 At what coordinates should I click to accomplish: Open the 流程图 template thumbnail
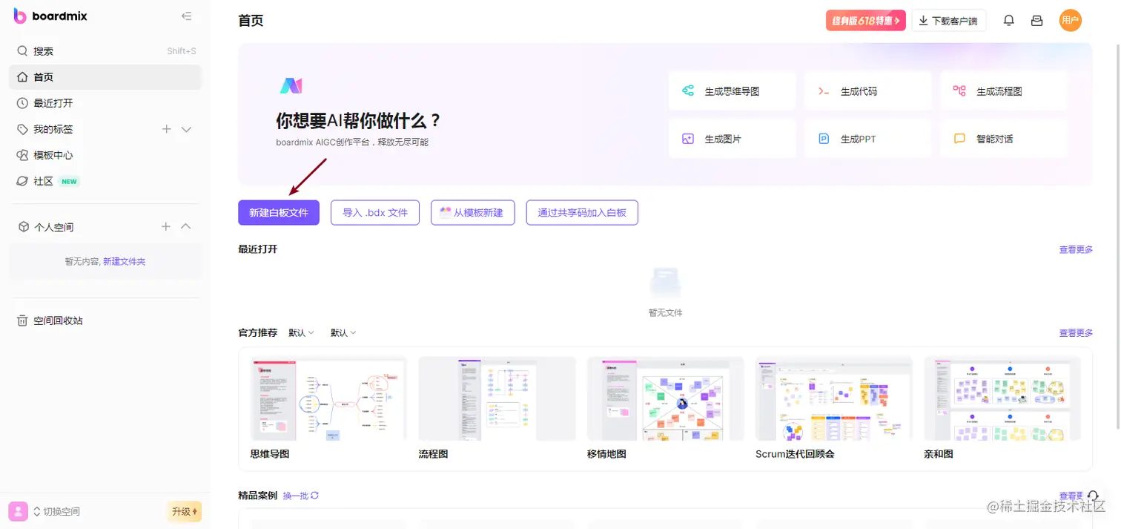pyautogui.click(x=497, y=399)
